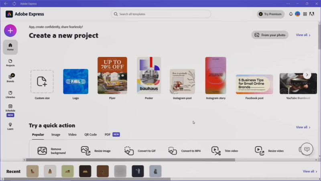
Task: Click the refresh icon in title bar
Action: pos(14,4)
